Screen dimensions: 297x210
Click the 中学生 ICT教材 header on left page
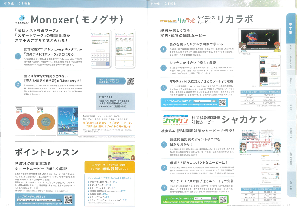pos(17,4)
